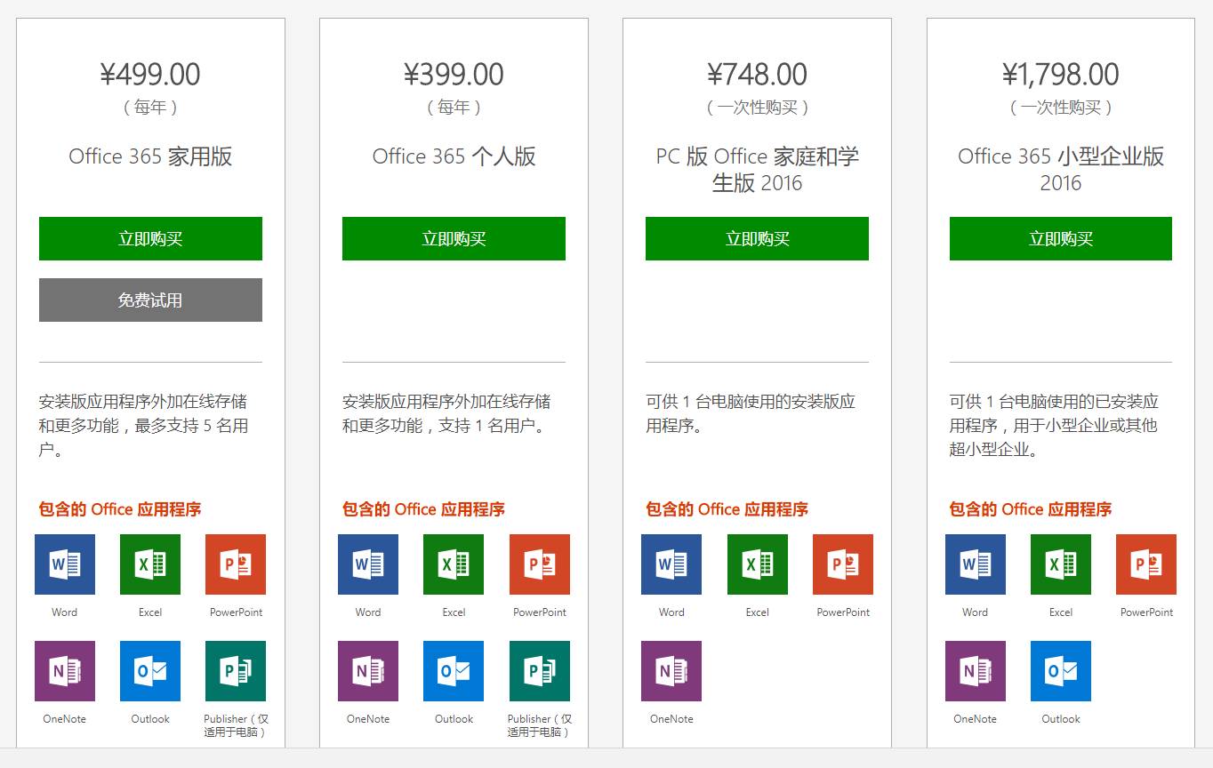
Task: Click PC 版 Office 家庭和学生版 2016 title
Action: [757, 170]
